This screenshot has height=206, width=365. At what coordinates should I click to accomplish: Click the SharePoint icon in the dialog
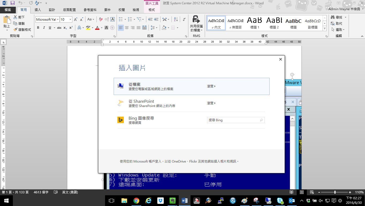tap(121, 103)
